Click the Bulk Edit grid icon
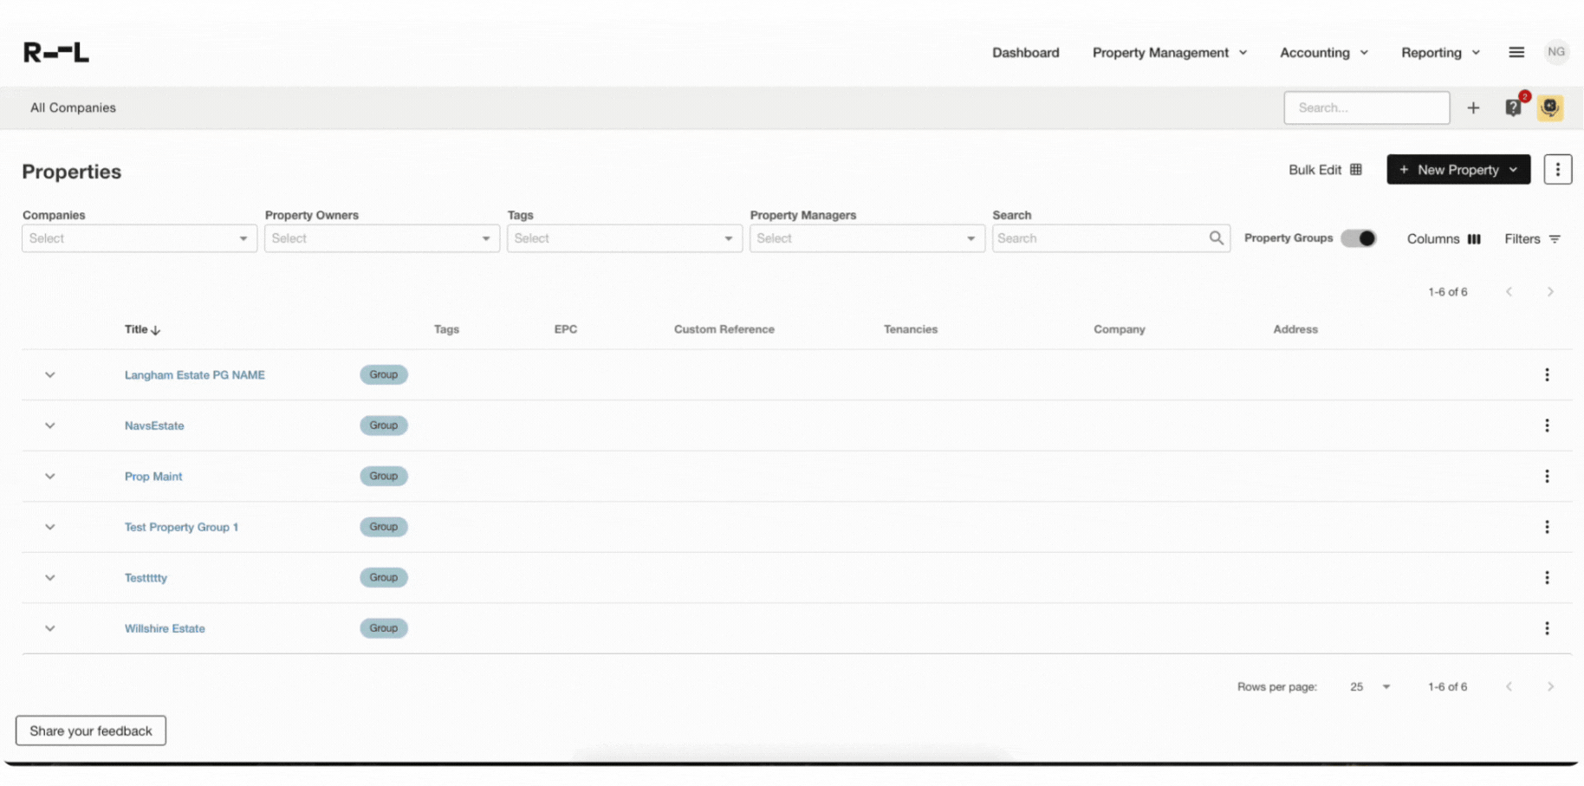 click(x=1356, y=170)
